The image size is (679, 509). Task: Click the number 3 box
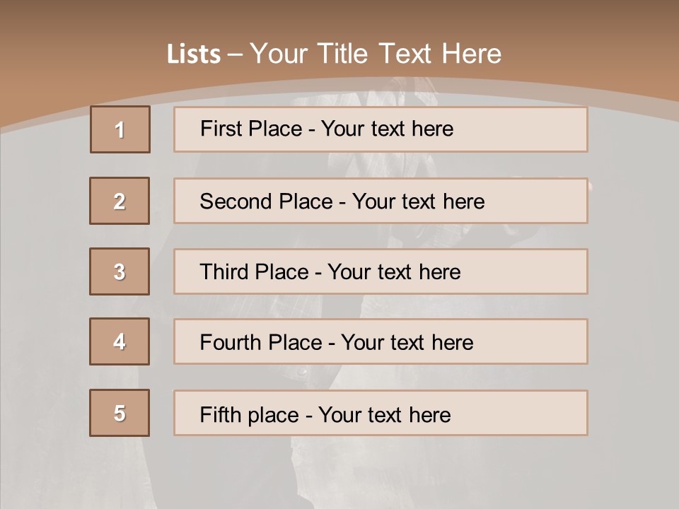[120, 271]
